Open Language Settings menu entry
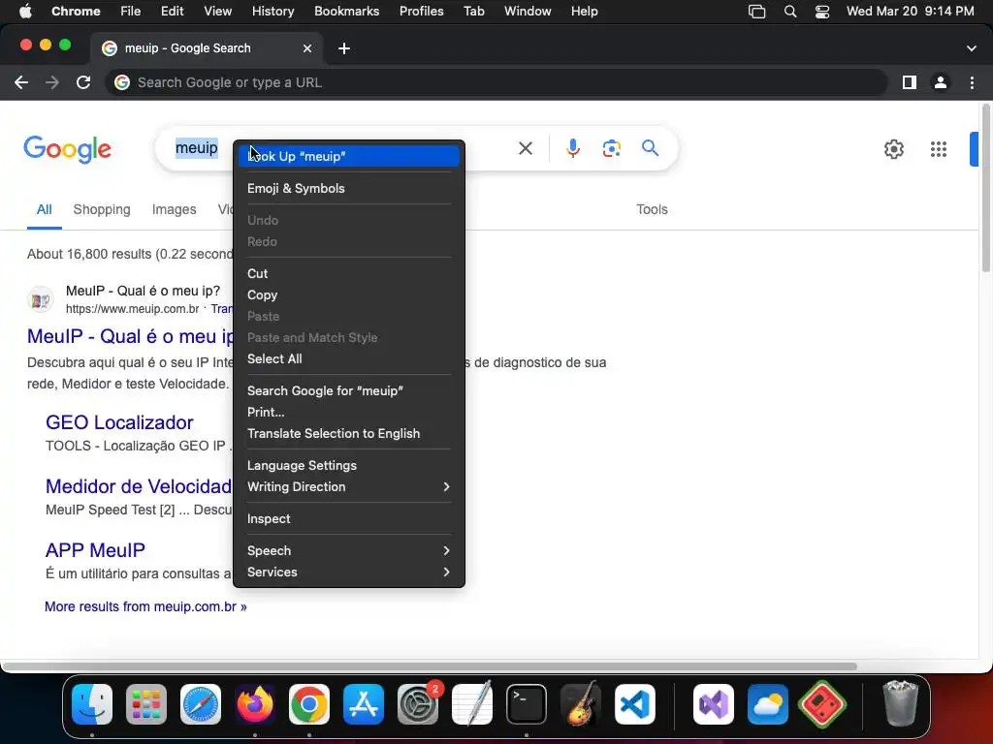This screenshot has width=993, height=744. pos(349,465)
